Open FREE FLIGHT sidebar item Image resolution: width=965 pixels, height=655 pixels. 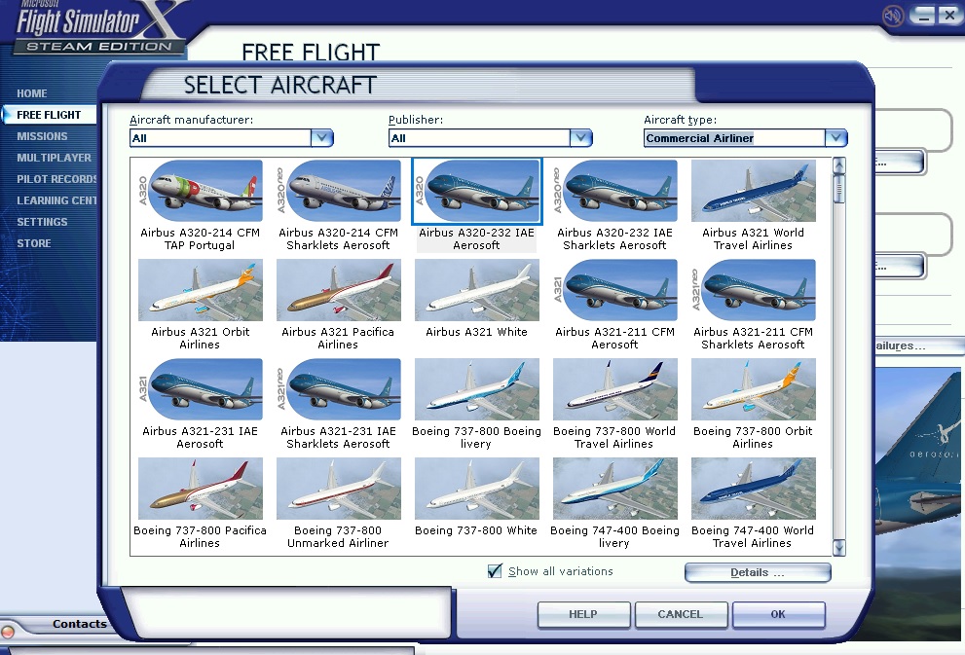coord(49,115)
